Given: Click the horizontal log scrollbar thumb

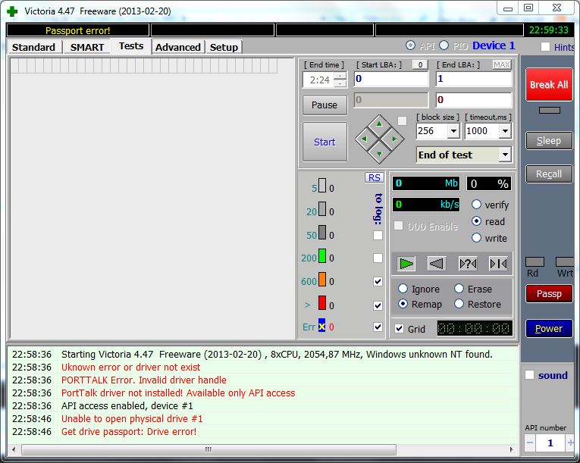Looking at the screenshot, I should point(208,449).
